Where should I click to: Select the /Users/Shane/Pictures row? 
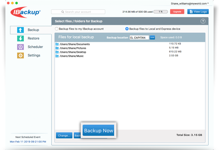(130, 48)
